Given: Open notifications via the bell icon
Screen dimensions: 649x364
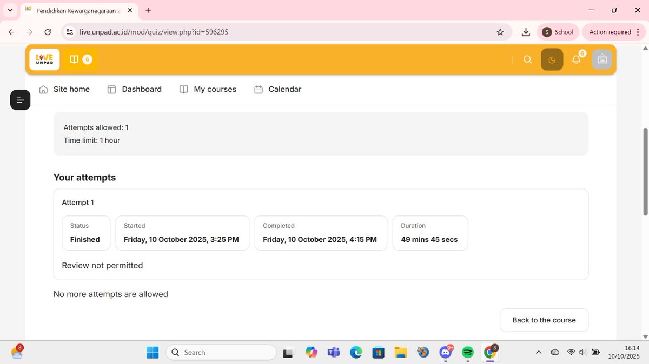Looking at the screenshot, I should [576, 59].
